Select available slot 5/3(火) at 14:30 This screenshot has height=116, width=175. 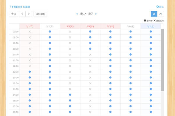pos(70,95)
